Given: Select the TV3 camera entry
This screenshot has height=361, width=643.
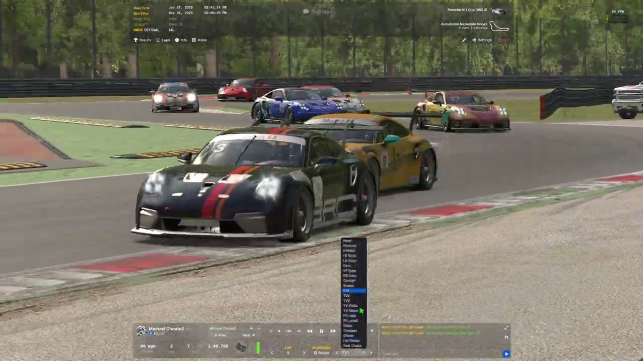Looking at the screenshot, I should [354, 301].
